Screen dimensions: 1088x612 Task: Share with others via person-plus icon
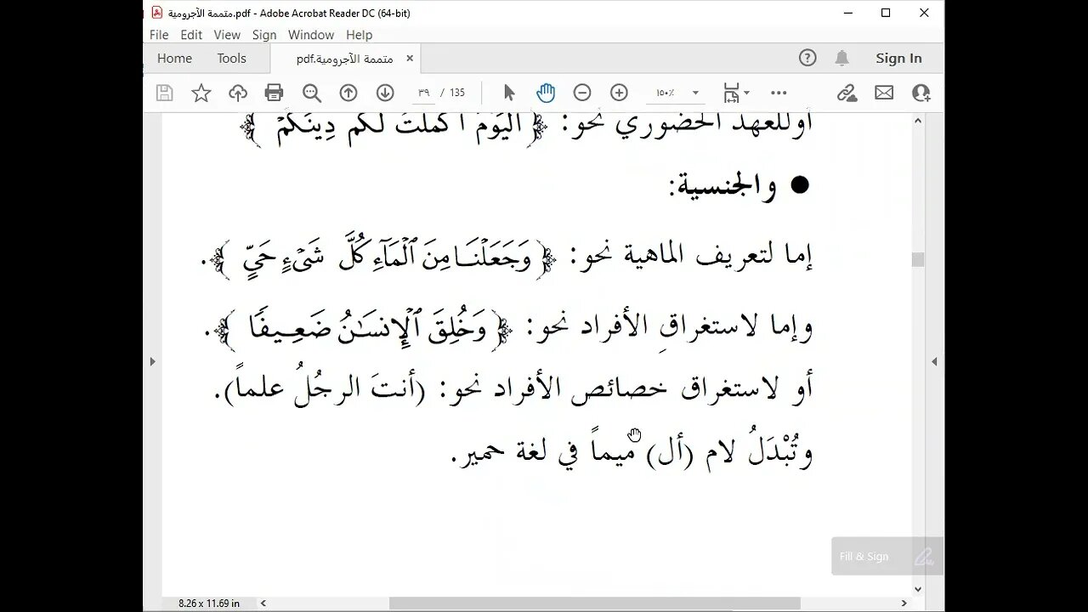921,93
